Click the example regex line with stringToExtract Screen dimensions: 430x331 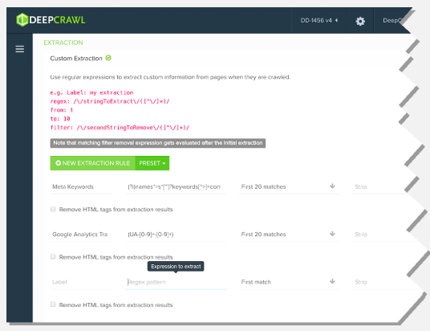pyautogui.click(x=110, y=101)
